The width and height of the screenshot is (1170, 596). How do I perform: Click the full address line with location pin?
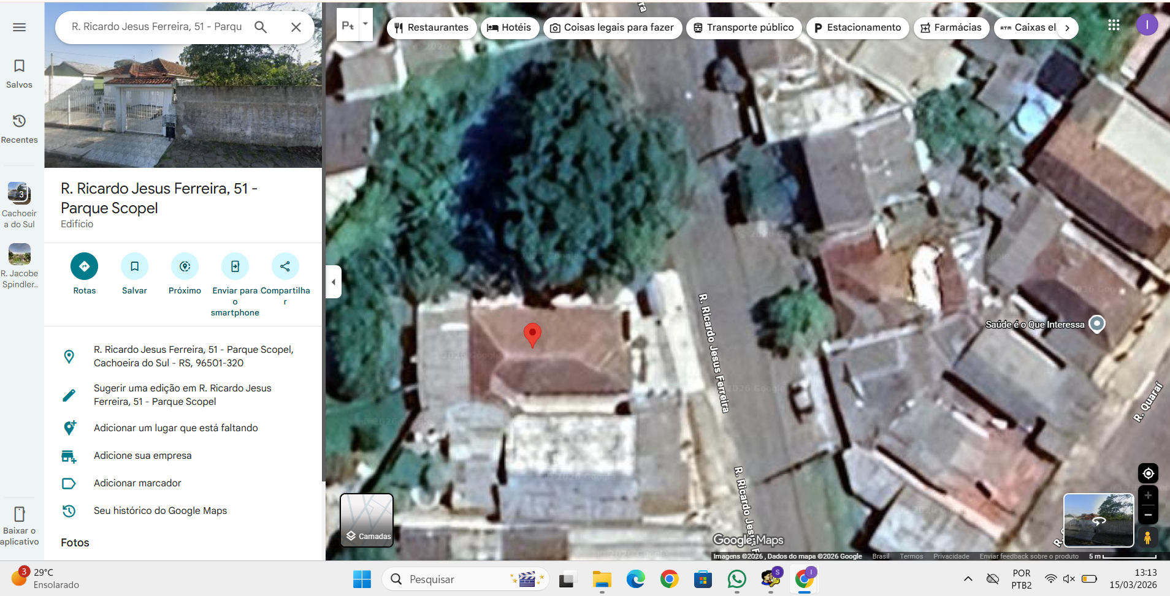[183, 356]
